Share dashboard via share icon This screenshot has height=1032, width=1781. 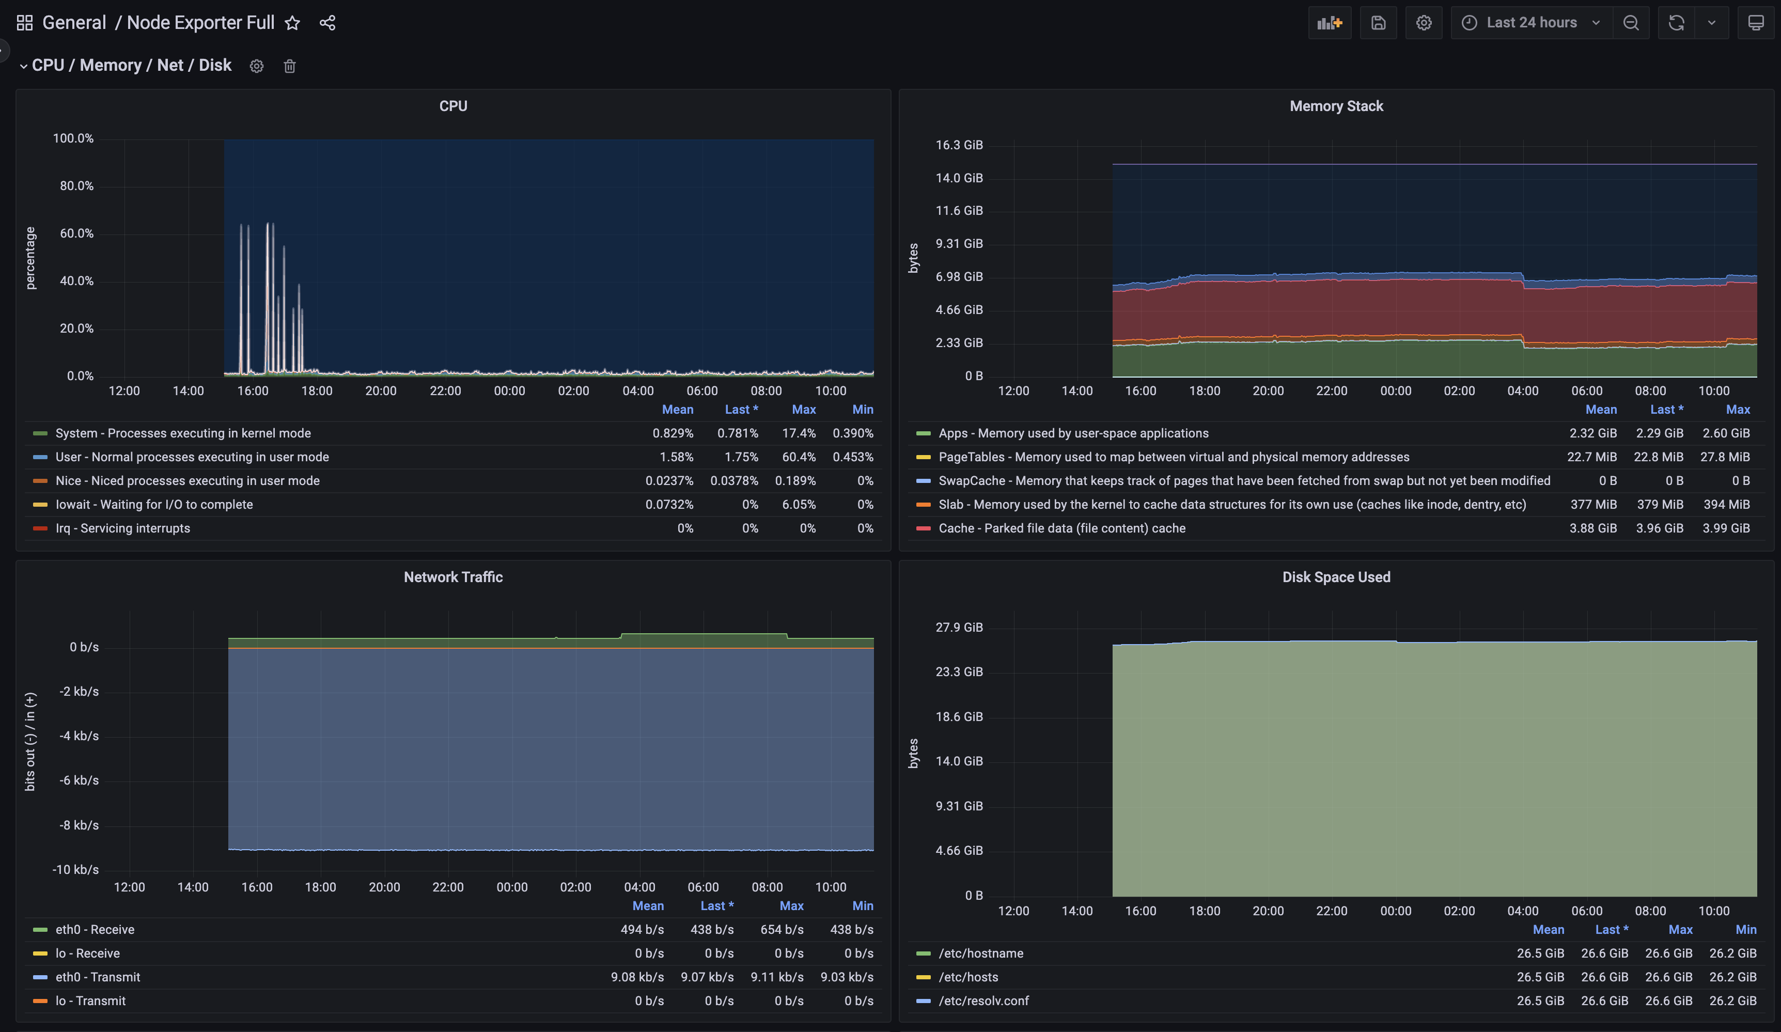click(327, 23)
